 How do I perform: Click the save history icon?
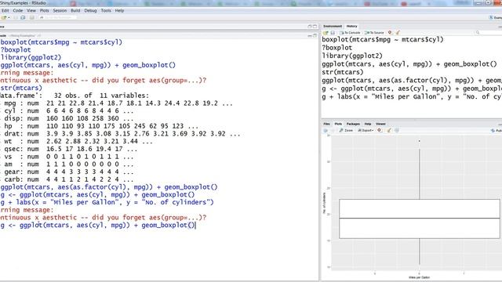333,33
